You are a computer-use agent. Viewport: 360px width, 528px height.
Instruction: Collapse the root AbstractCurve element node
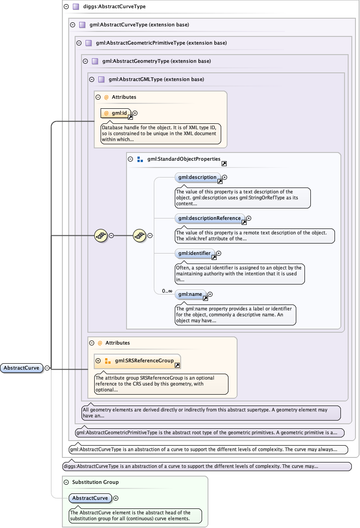[x=47, y=368]
